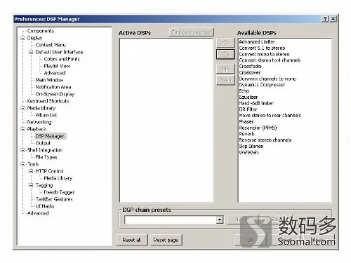Open the DSP chain presets dropdown
Viewport: 351px width, 263px height.
coord(220,220)
